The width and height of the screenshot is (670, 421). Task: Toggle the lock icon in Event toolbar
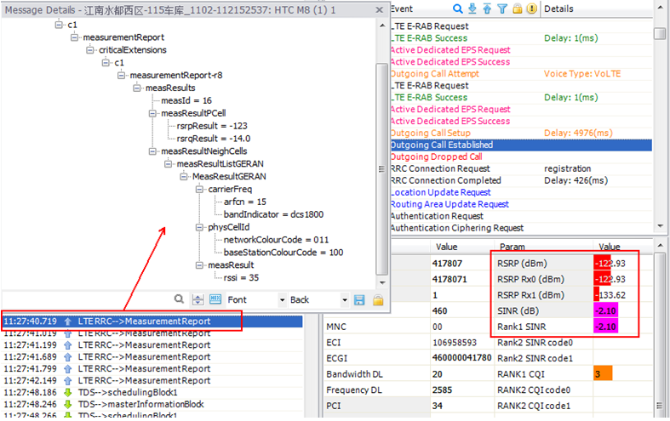click(x=517, y=9)
